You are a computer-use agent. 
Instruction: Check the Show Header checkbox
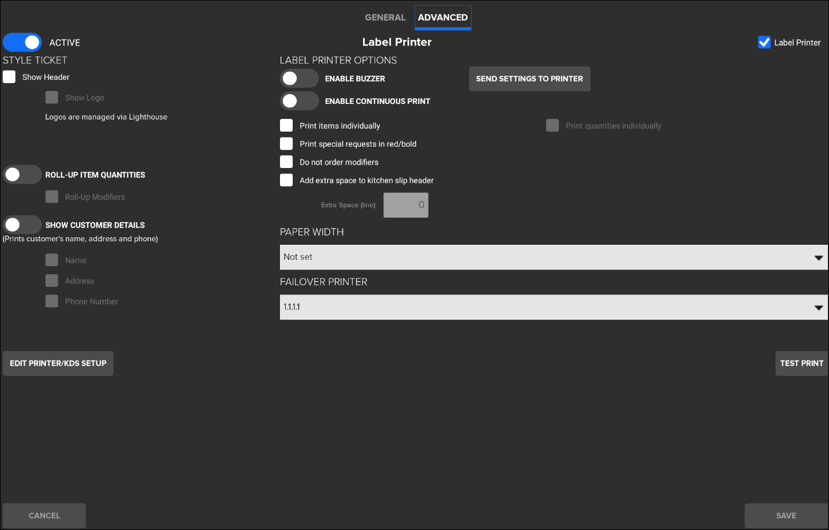(9, 77)
